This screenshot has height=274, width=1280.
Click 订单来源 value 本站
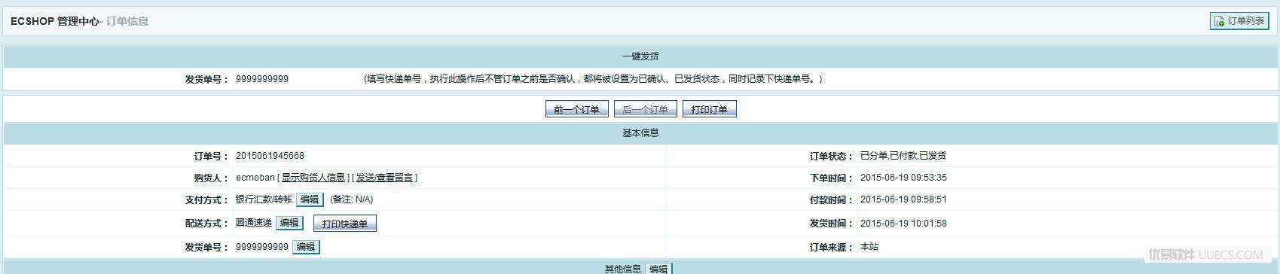869,247
